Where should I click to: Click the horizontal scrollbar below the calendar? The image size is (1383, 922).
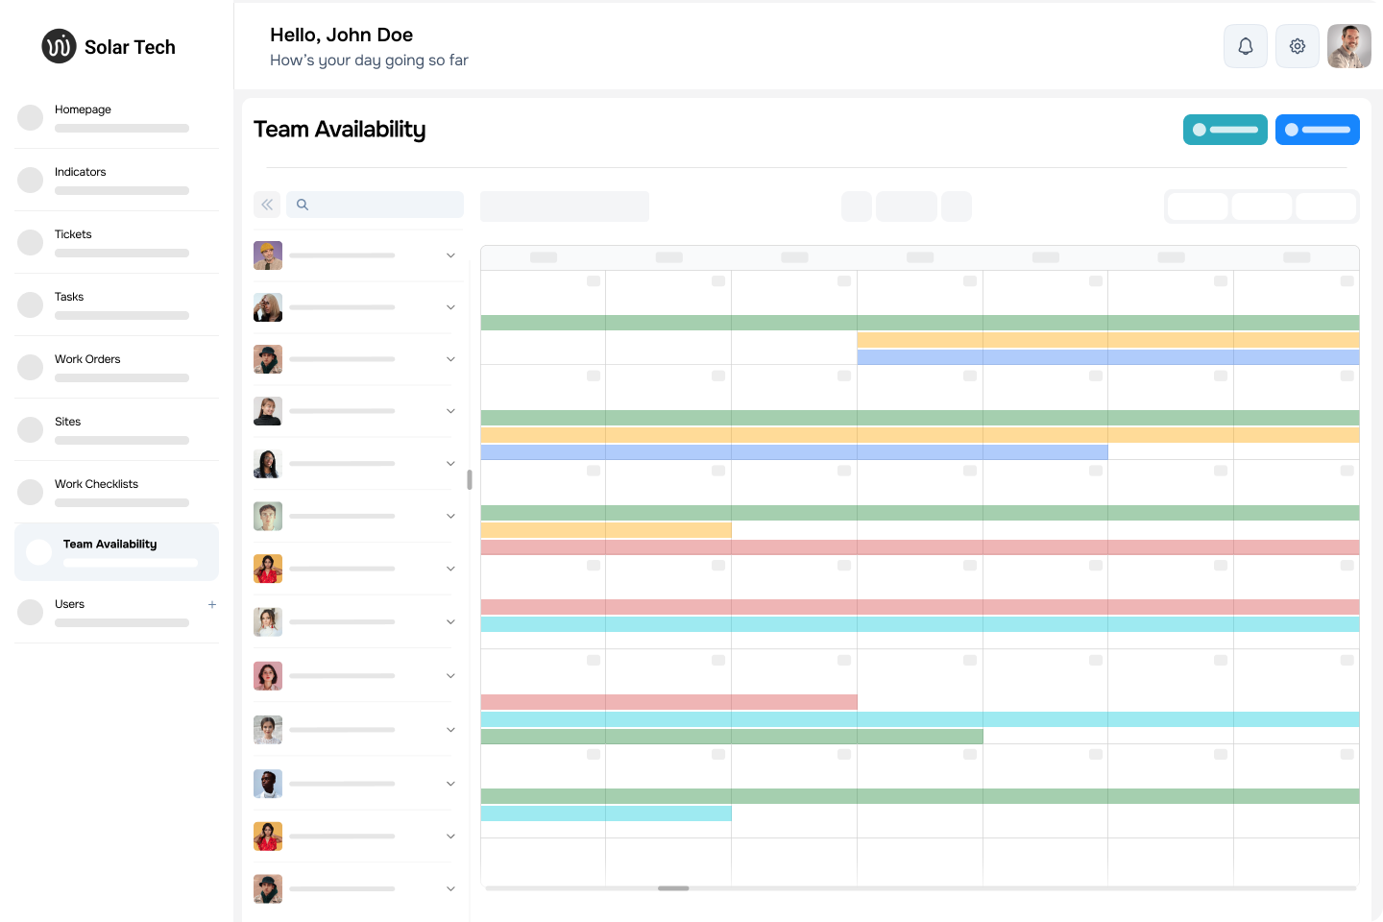[x=673, y=888]
